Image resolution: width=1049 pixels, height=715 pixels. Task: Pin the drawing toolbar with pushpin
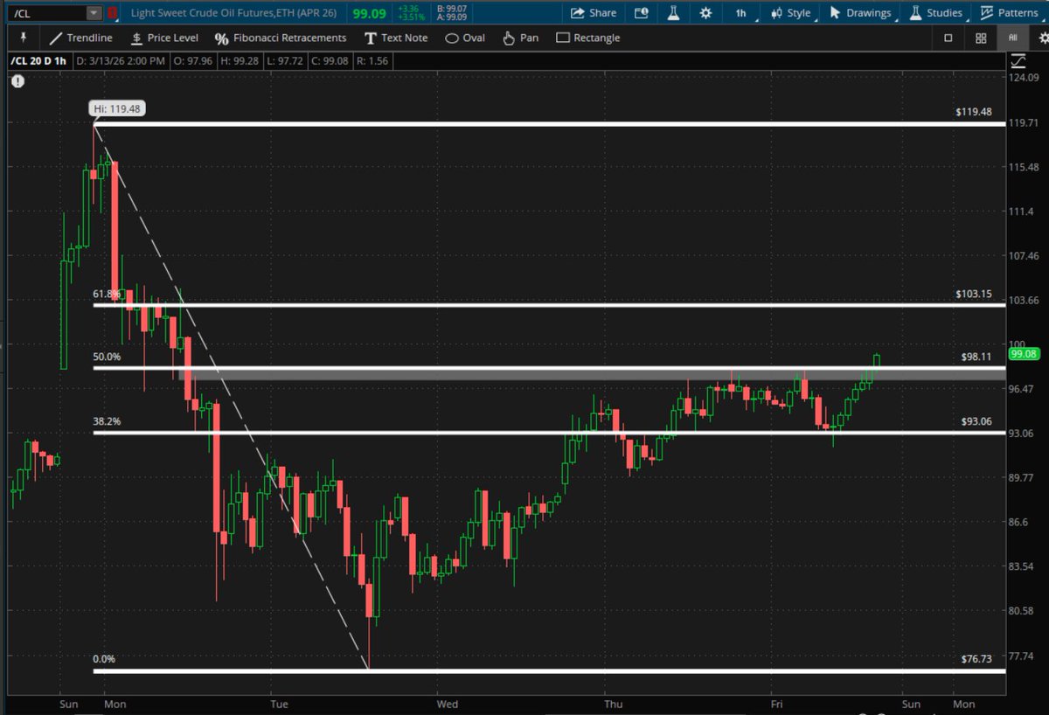point(23,38)
